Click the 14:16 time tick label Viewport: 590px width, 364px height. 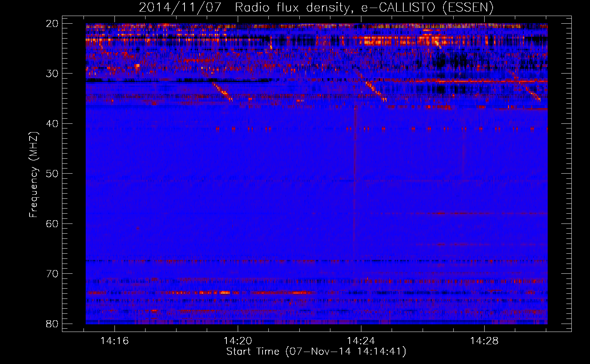[114, 341]
